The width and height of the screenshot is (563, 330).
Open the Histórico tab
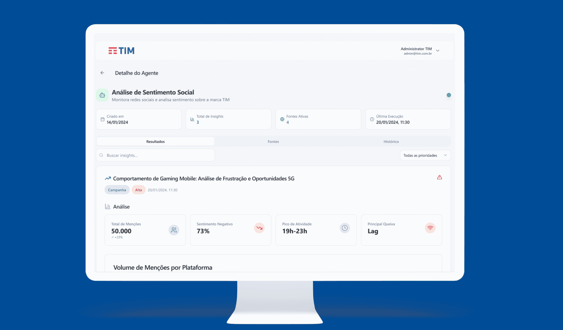391,142
